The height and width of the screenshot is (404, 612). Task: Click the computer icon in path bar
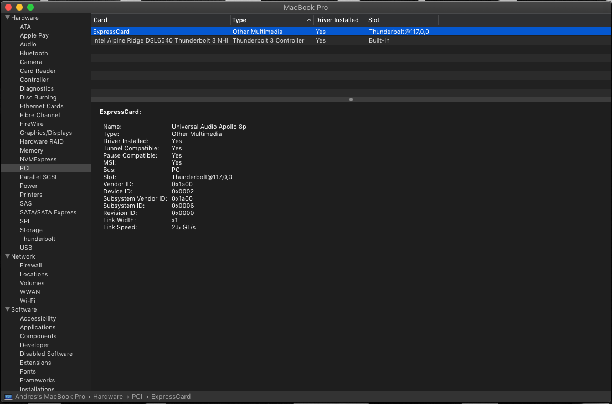point(8,397)
